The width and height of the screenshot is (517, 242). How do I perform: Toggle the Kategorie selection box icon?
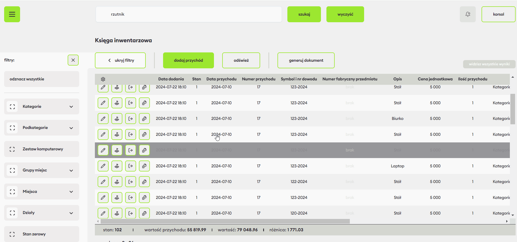coord(12,106)
